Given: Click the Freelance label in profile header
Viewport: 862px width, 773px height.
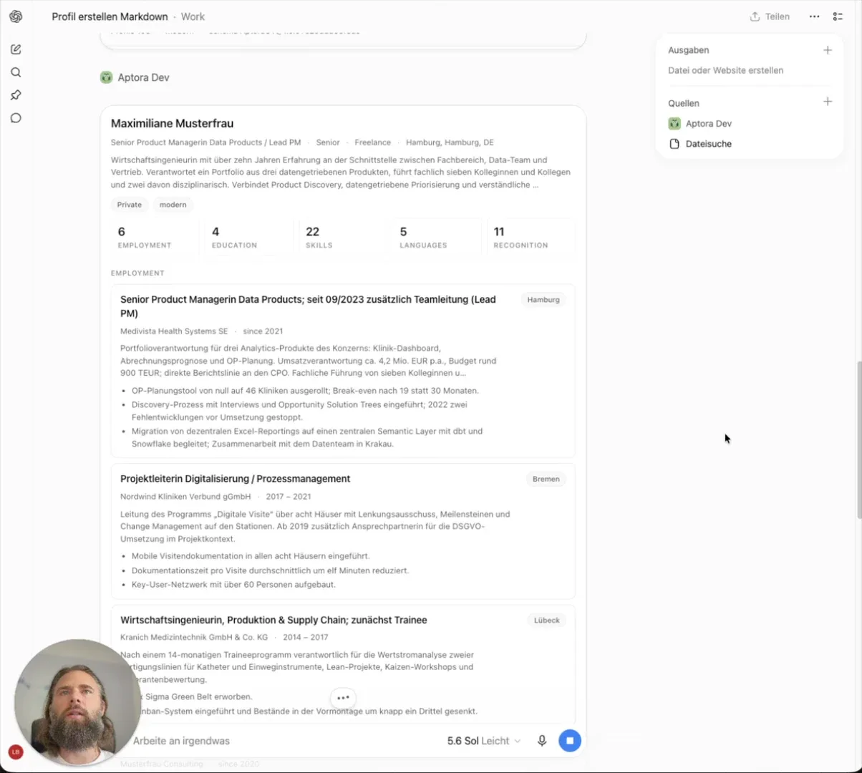Looking at the screenshot, I should pos(372,142).
